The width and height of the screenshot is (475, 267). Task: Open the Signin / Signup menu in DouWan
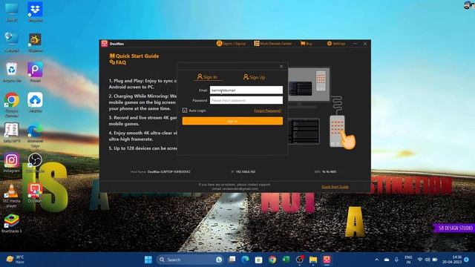click(231, 44)
